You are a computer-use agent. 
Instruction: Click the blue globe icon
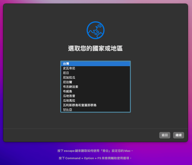95,30
